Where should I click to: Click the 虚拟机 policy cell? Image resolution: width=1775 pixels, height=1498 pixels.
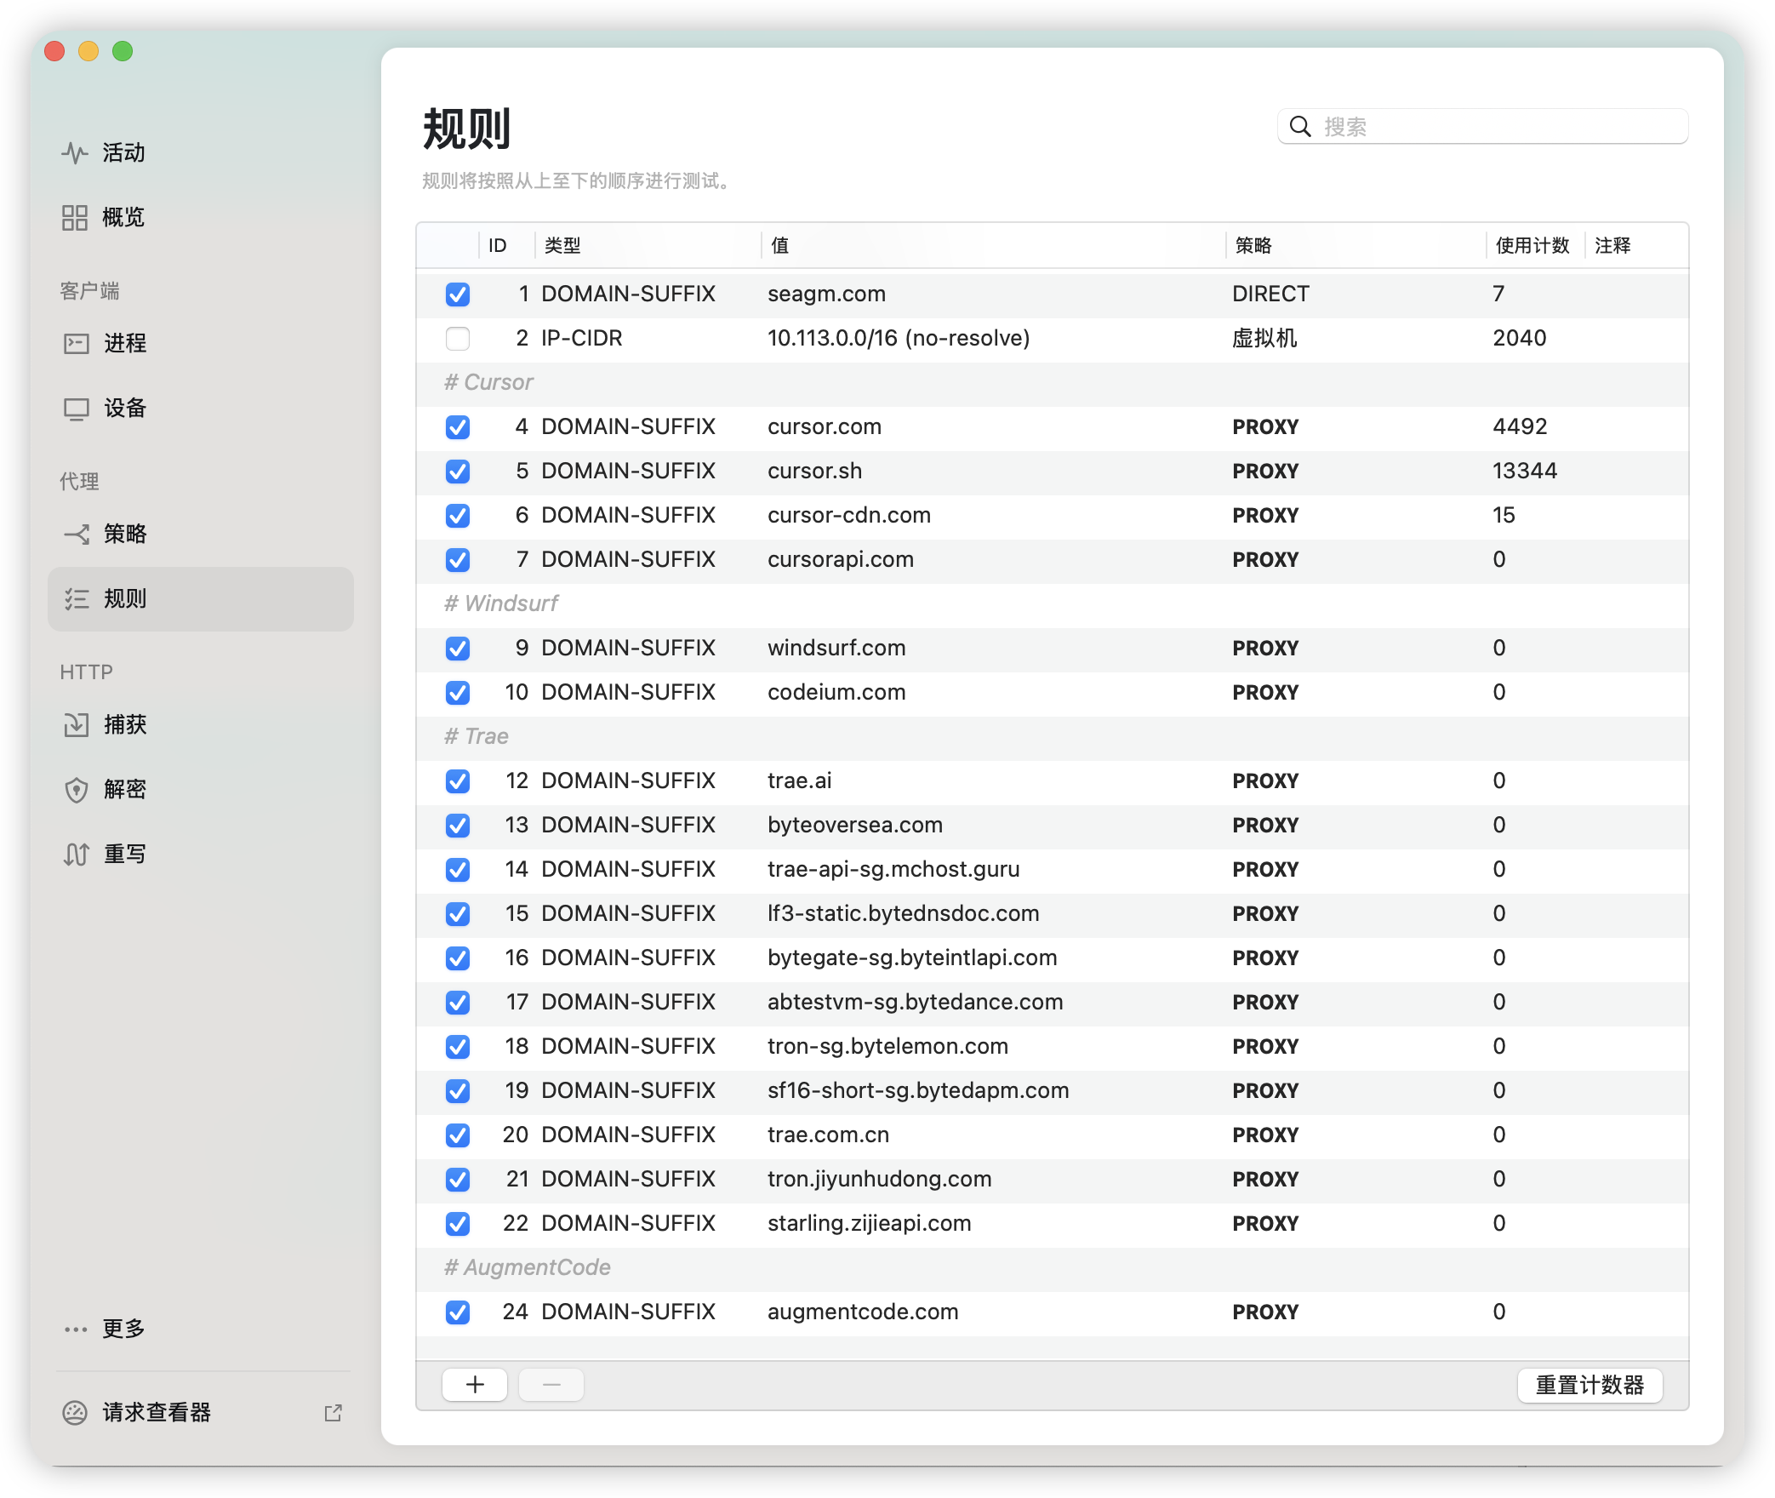point(1264,339)
